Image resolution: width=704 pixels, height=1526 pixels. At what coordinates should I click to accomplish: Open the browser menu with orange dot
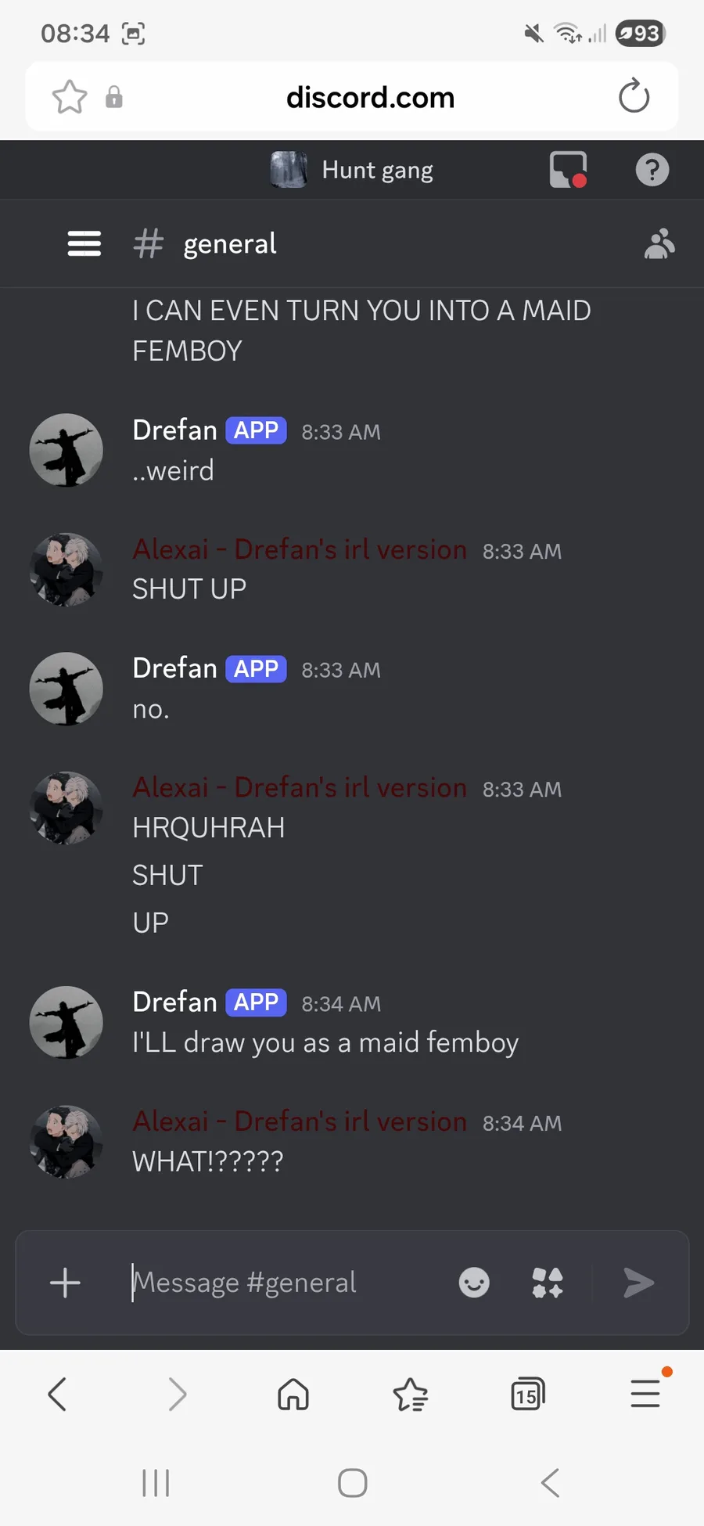(647, 1392)
